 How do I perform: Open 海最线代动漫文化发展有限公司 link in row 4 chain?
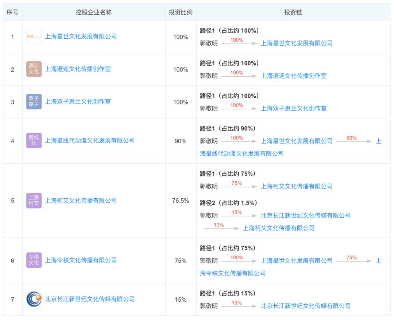click(242, 154)
